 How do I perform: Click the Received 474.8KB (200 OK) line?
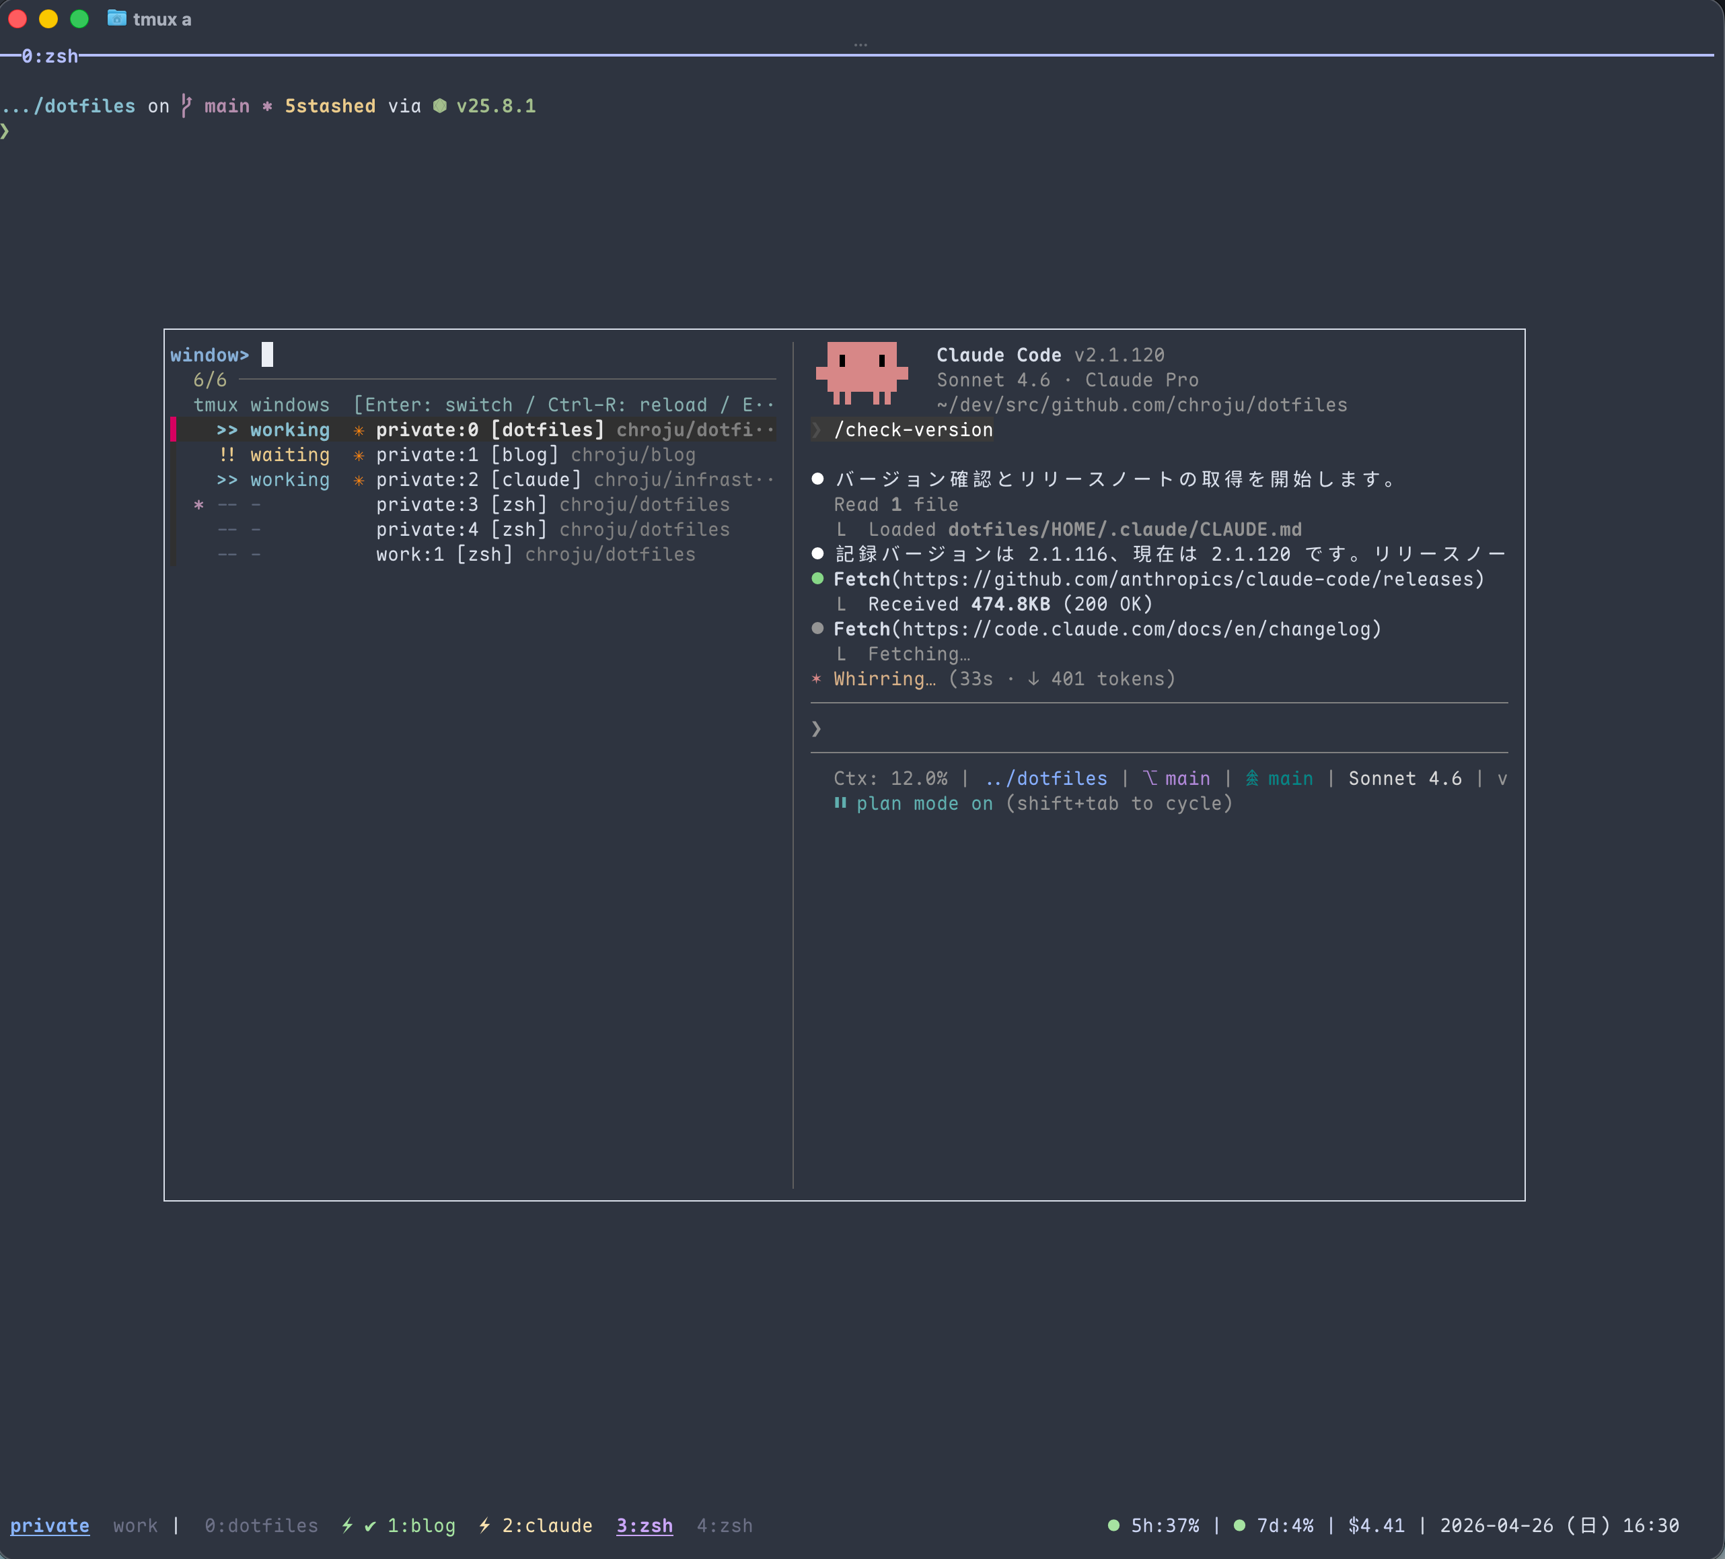tap(1011, 604)
